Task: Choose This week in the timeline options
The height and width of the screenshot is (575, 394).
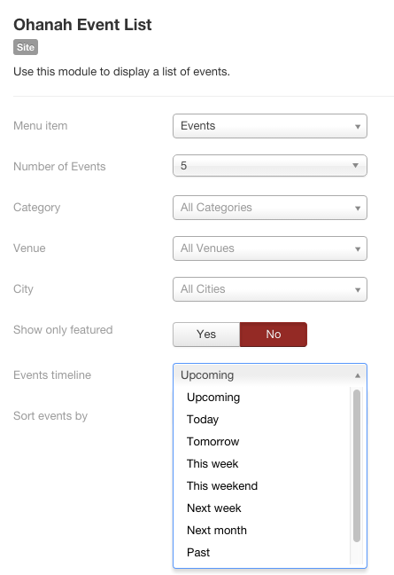Action: [x=262, y=463]
